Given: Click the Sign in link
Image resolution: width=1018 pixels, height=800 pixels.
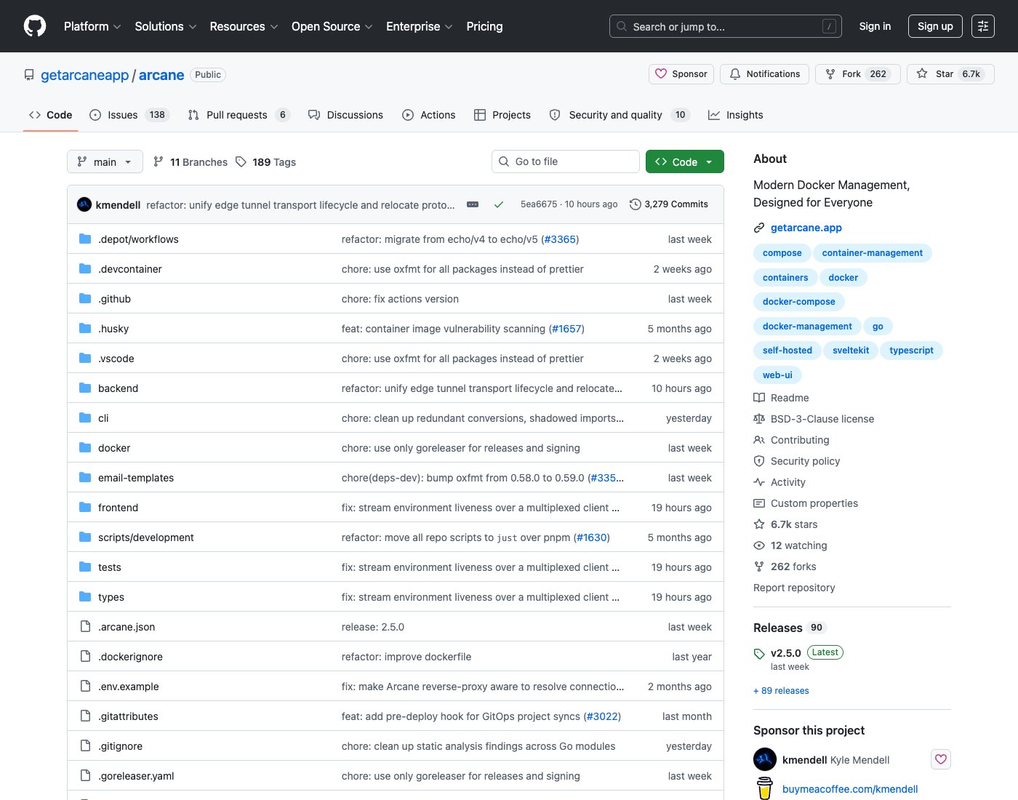Looking at the screenshot, I should (875, 26).
